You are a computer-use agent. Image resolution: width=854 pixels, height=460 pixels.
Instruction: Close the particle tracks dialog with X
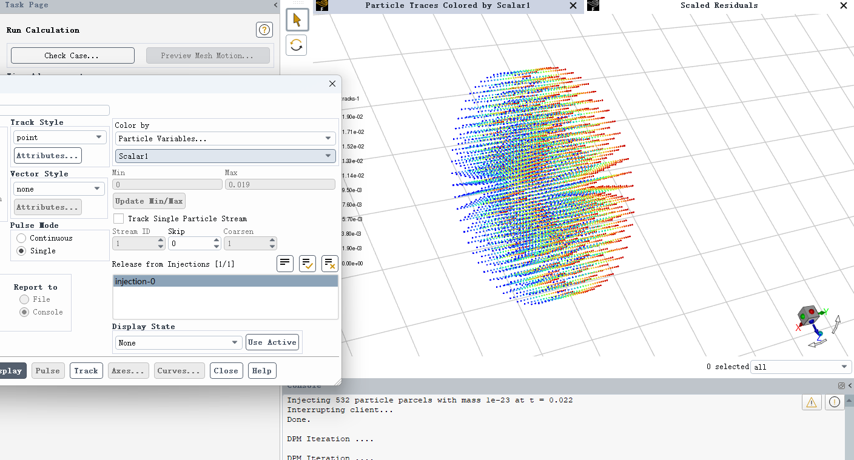point(332,84)
